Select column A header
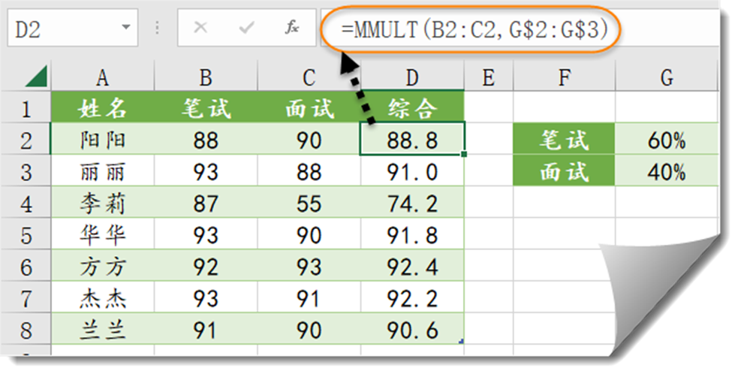The image size is (738, 374). 103,77
